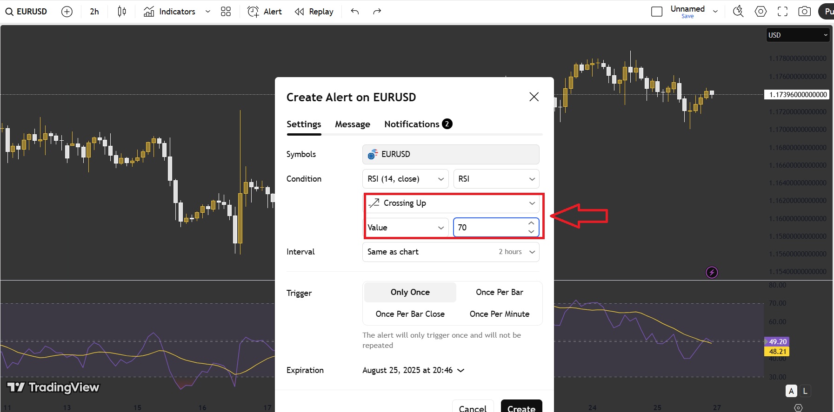Take a snapshot with the camera icon

804,12
